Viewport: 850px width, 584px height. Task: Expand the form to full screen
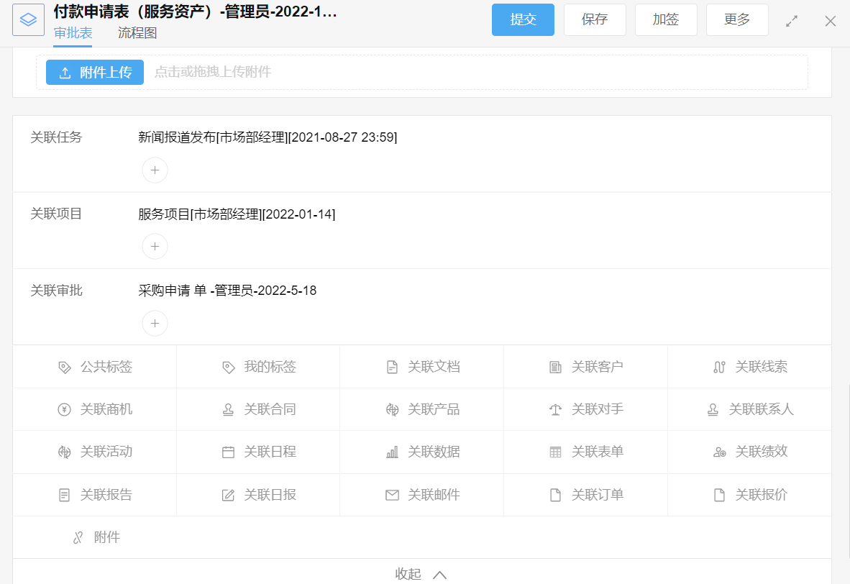(x=792, y=21)
